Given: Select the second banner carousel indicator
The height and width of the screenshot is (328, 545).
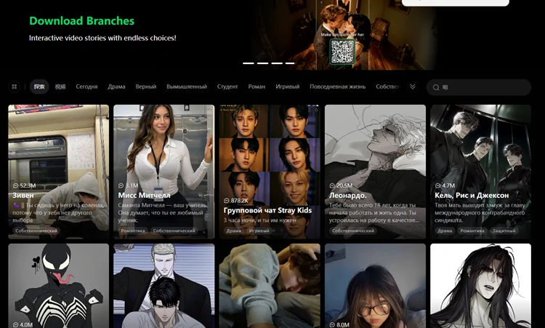Looking at the screenshot, I should [262, 63].
